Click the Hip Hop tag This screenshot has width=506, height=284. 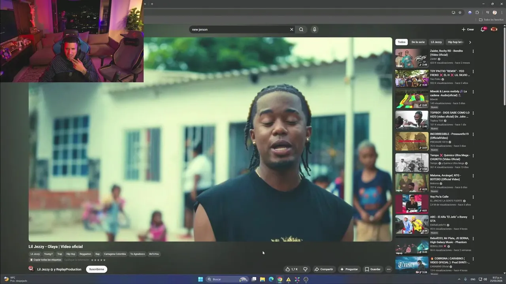point(71,254)
